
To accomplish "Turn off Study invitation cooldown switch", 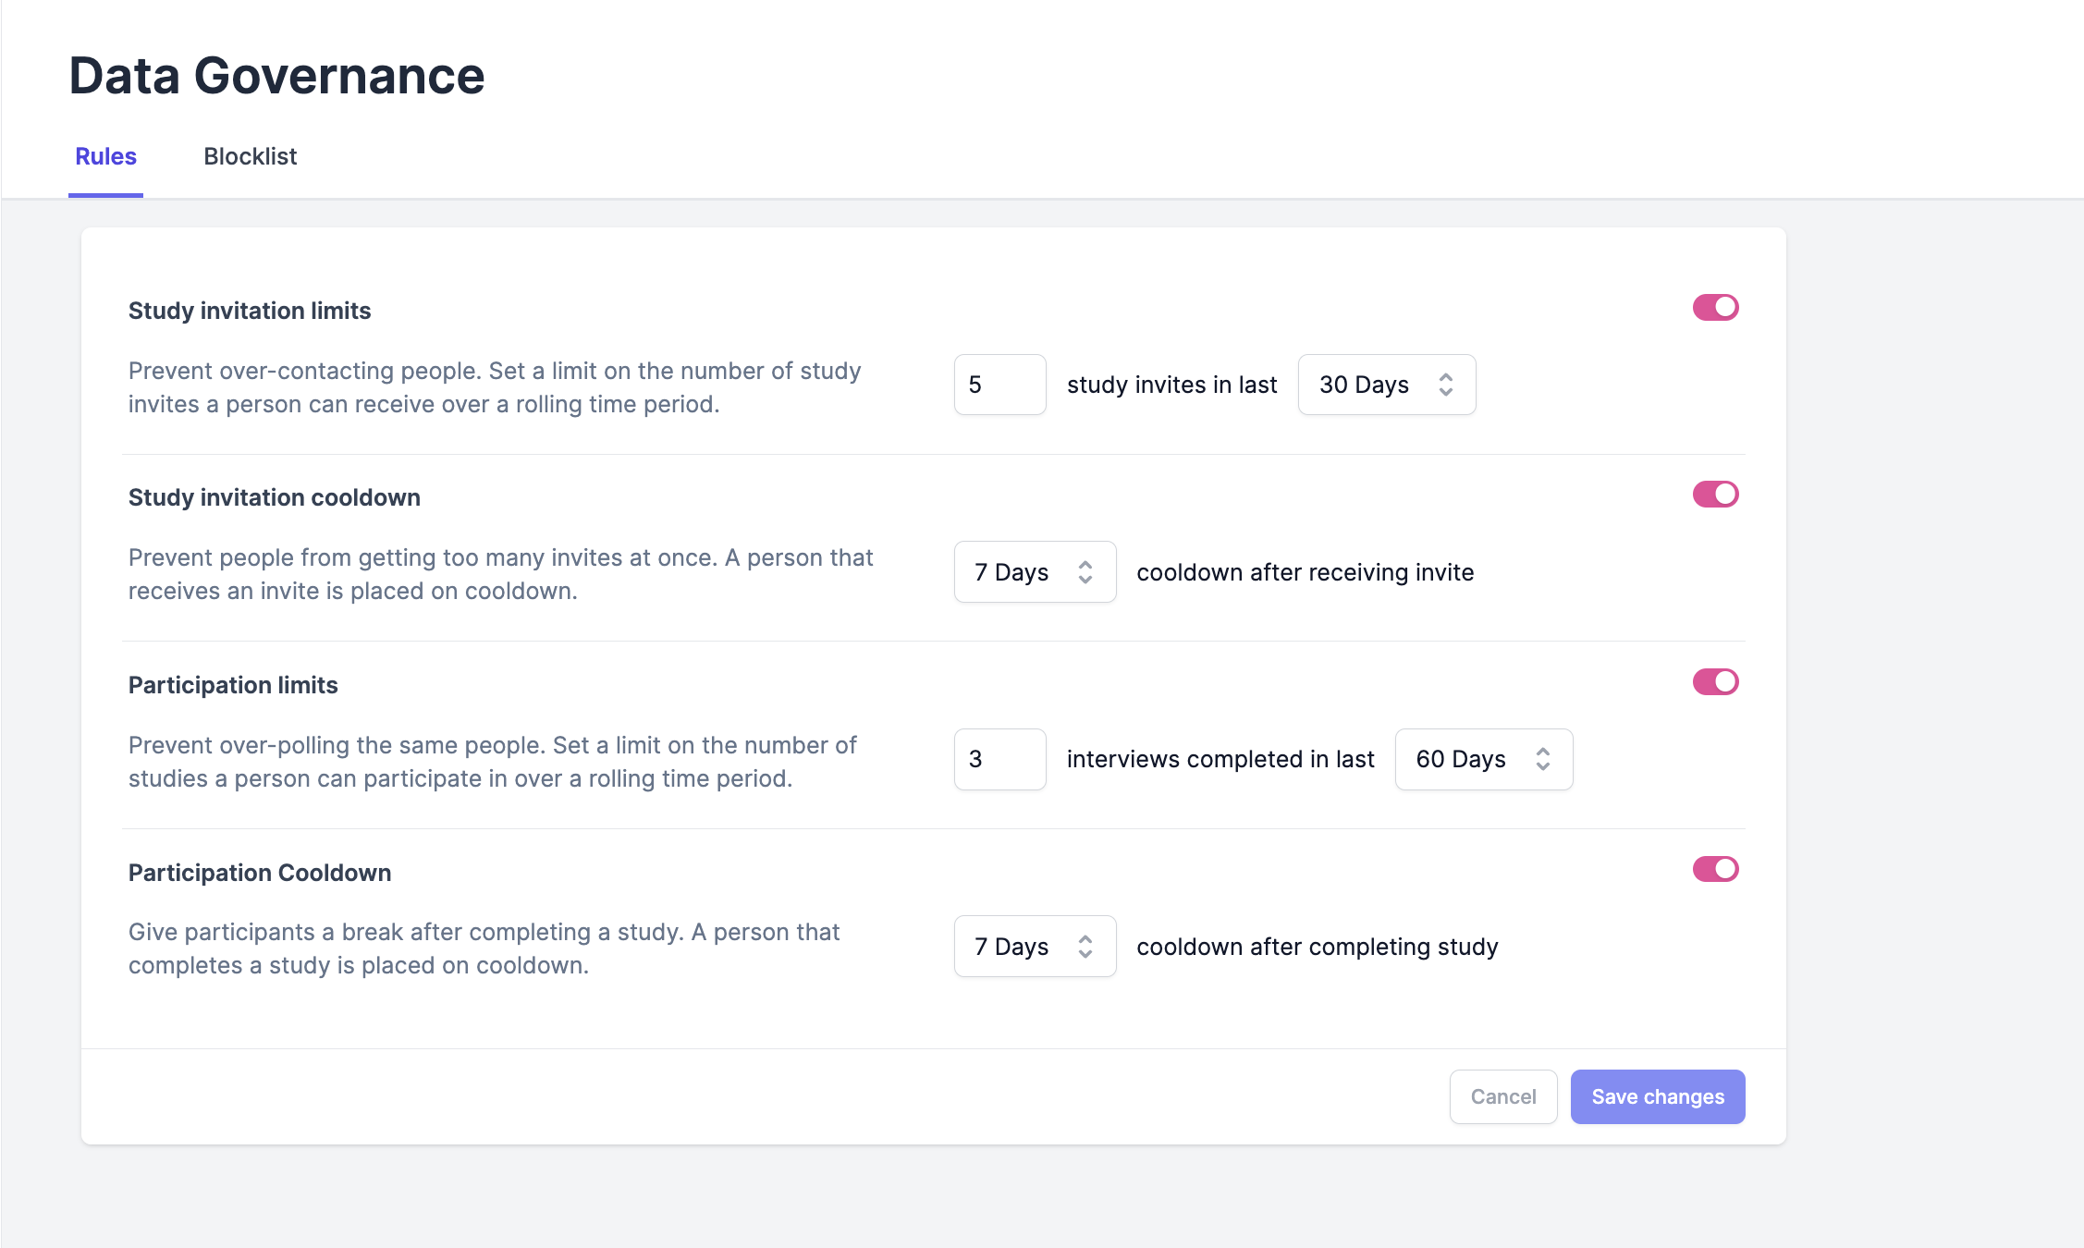I will coord(1715,495).
